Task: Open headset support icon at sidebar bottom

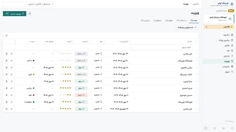Action: click(232, 128)
